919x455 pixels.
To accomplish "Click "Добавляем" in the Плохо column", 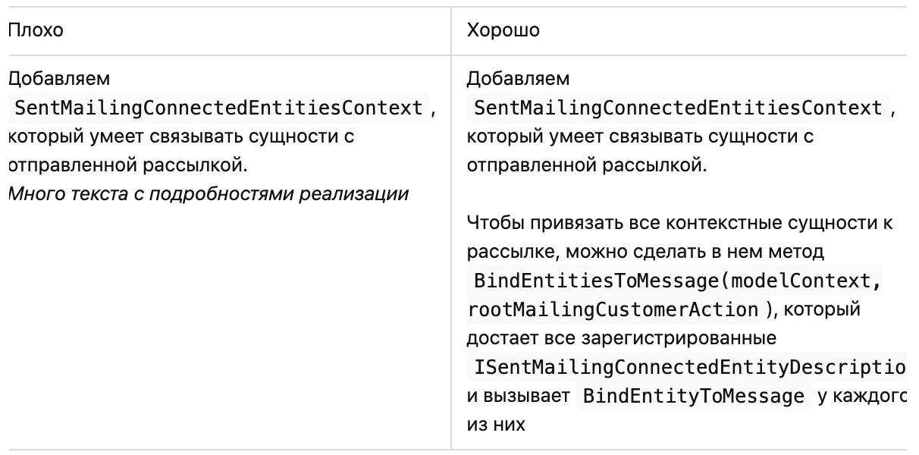I will pos(58,79).
